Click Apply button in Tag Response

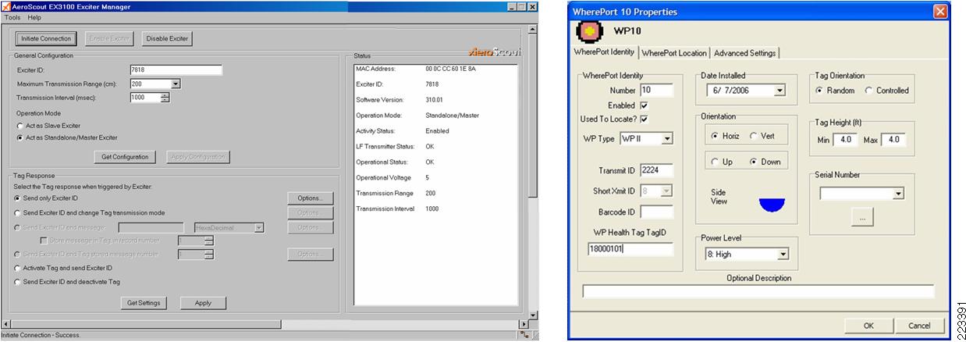[x=203, y=303]
